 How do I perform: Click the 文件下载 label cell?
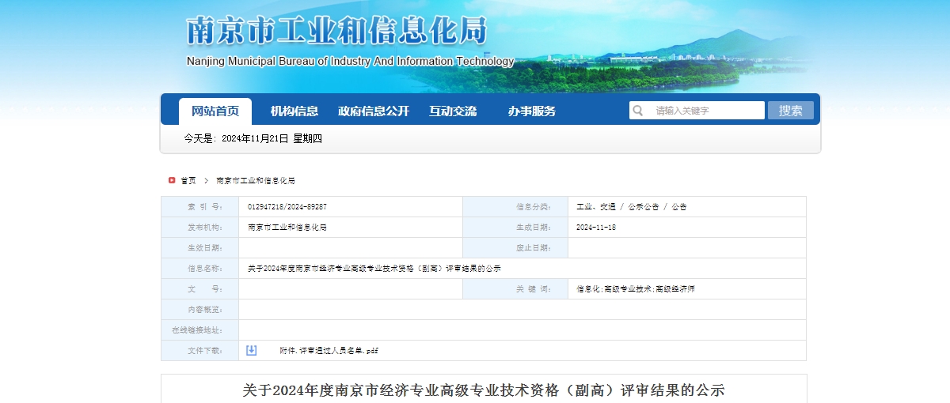[x=199, y=351]
